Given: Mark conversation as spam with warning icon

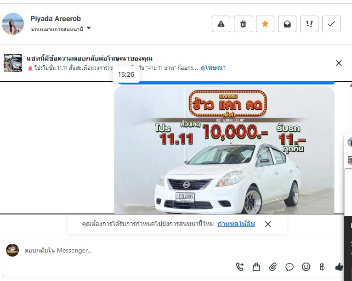Looking at the screenshot, I should pyautogui.click(x=221, y=24).
